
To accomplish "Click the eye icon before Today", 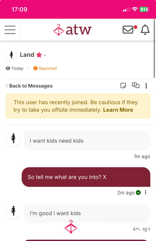I will [8, 68].
